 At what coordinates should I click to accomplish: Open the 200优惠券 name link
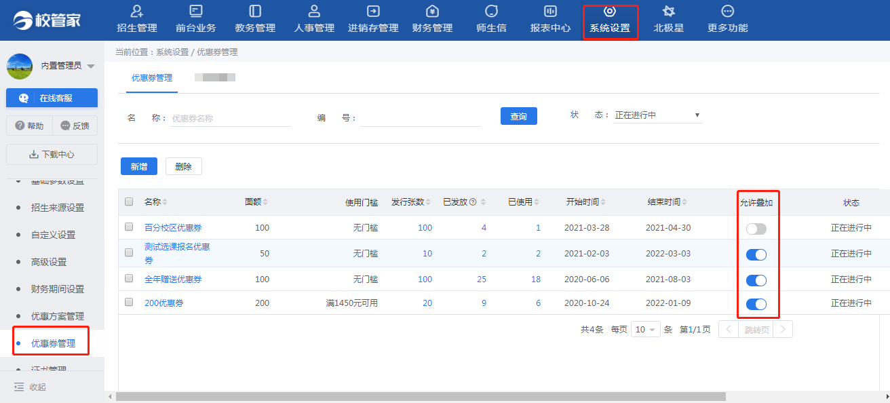[163, 303]
